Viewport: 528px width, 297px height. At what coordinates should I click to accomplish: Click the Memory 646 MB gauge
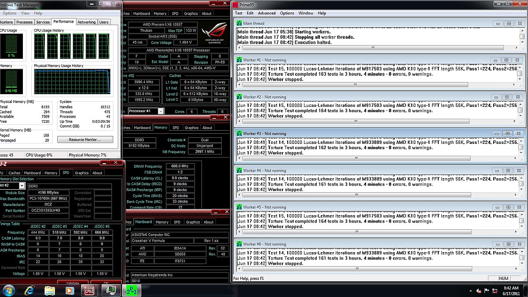coord(11,82)
